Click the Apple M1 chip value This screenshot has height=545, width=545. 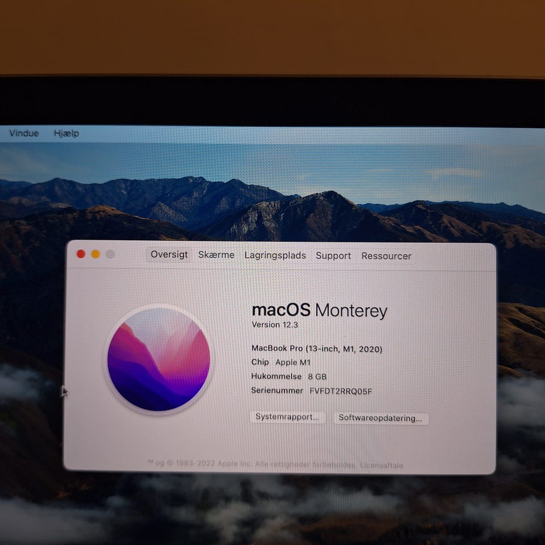pos(293,363)
